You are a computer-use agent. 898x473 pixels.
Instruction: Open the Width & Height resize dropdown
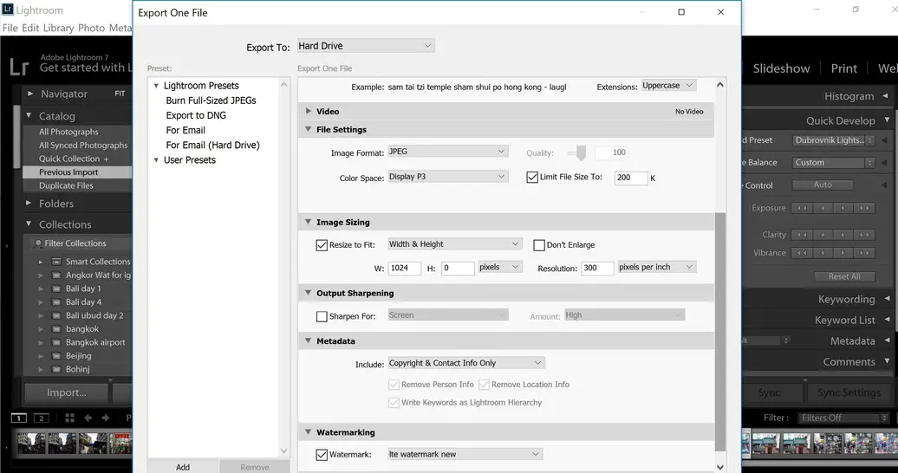[x=455, y=244]
